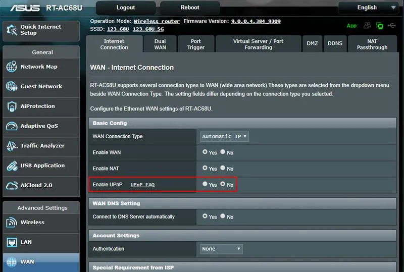Open the Authentication dropdown showing None
The height and width of the screenshot is (272, 404).
(x=221, y=249)
